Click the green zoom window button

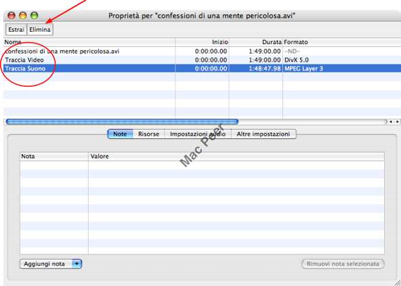coord(35,16)
